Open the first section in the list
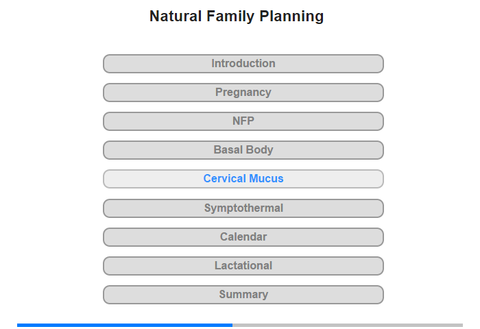Image resolution: width=480 pixels, height=329 pixels. (x=243, y=64)
